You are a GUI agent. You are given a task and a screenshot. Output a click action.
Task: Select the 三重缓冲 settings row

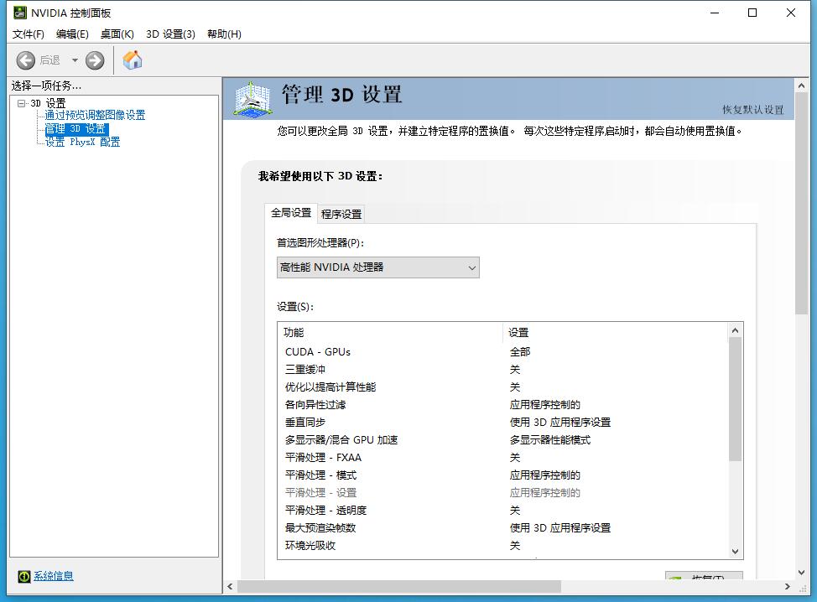click(x=502, y=370)
